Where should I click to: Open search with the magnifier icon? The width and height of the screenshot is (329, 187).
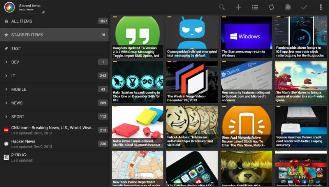(x=222, y=7)
